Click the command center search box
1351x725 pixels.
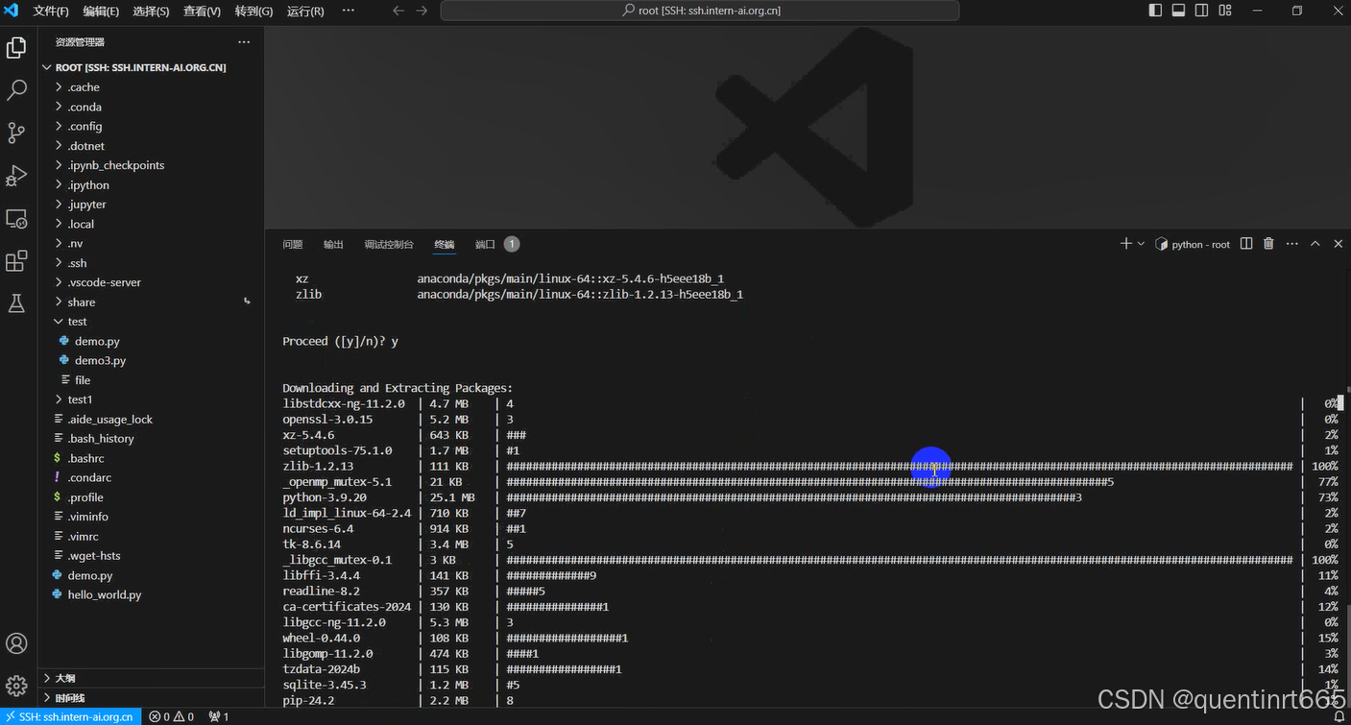[700, 11]
